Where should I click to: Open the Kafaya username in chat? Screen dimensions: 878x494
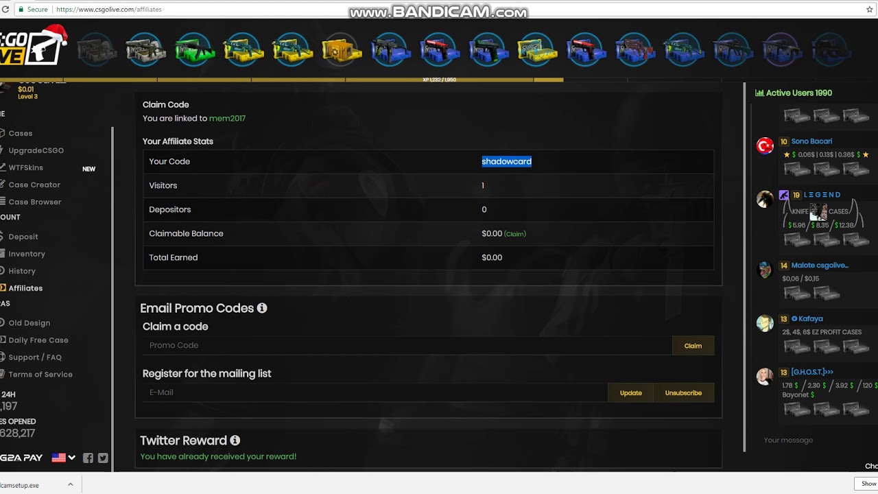click(x=810, y=318)
